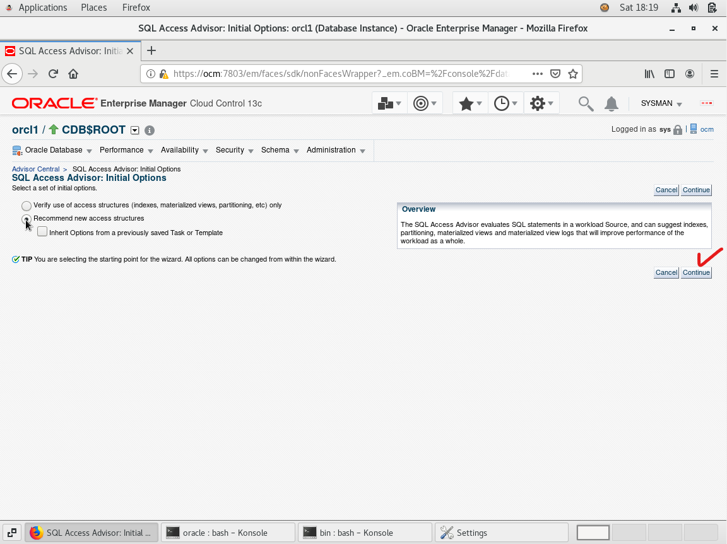Expand the CDB$ROOT container dropdown
Viewport: 727px width, 544px height.
click(x=135, y=130)
